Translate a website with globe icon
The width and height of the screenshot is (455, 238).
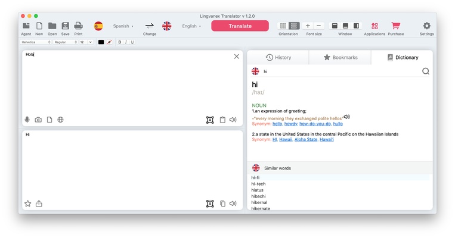(x=60, y=120)
